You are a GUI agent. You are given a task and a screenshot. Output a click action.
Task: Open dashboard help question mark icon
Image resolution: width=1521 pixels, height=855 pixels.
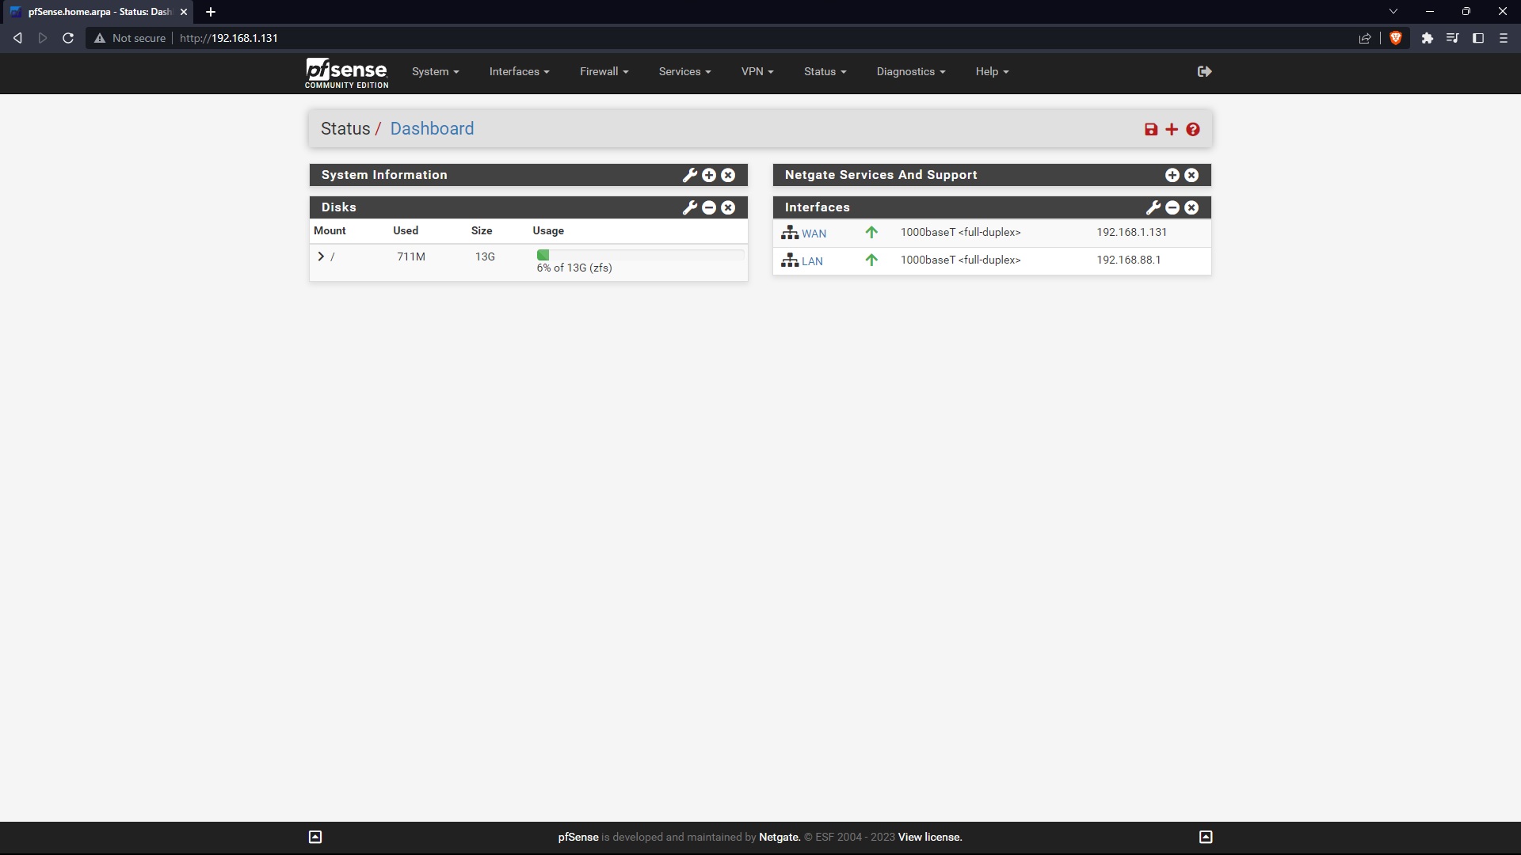coord(1193,129)
